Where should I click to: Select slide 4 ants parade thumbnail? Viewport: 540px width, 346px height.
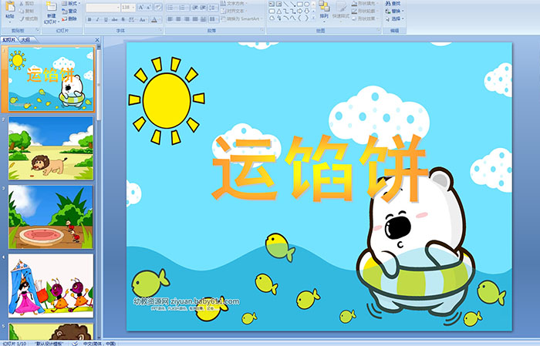pyautogui.click(x=51, y=286)
